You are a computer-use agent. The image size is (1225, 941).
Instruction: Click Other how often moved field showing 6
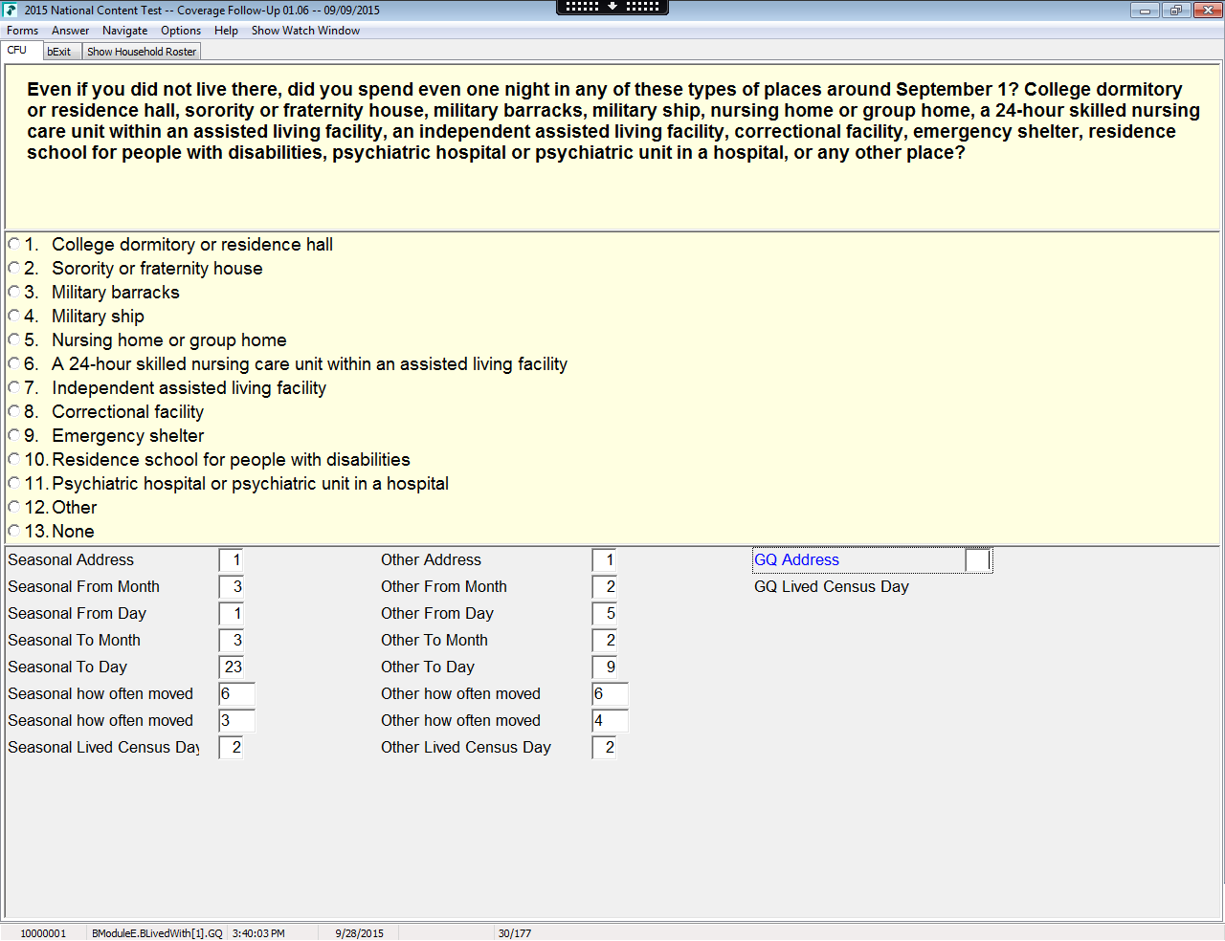point(611,694)
